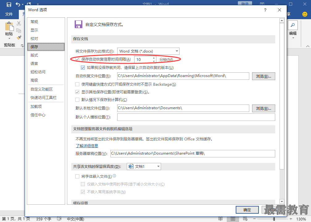Click the dialog Help question mark
The image size is (311, 222).
pyautogui.click(x=265, y=10)
